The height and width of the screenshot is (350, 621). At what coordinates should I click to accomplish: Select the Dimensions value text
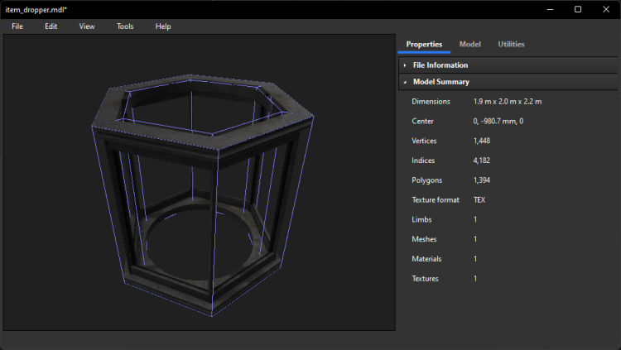pos(507,101)
